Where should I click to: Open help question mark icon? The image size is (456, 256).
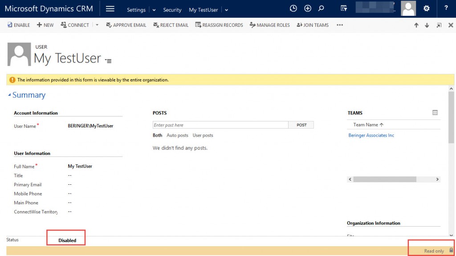(x=446, y=8)
